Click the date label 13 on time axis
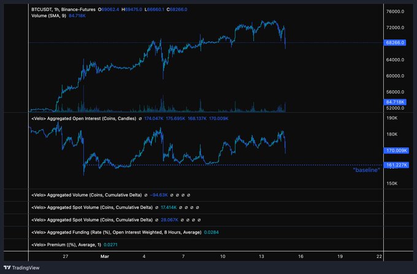The width and height of the screenshot is (417, 274). pos(261,256)
